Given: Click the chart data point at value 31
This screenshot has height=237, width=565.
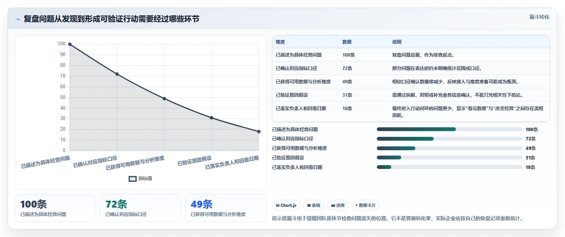Looking at the screenshot, I should coord(211,118).
